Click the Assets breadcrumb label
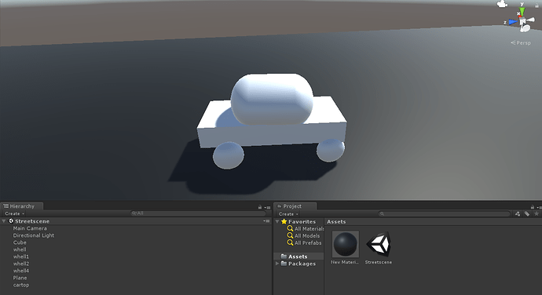 (x=336, y=222)
